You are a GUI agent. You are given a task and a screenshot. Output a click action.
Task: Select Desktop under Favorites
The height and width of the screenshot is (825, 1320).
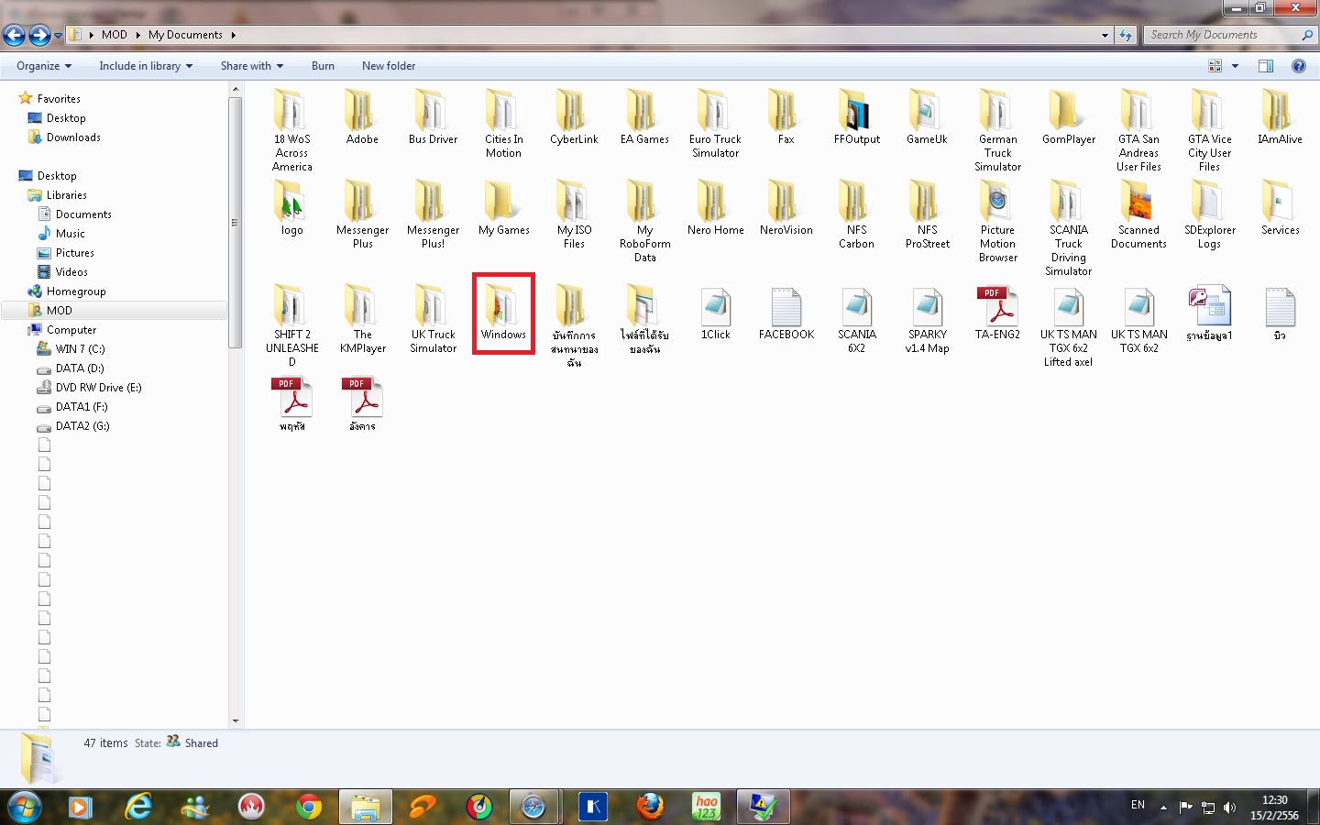point(66,118)
